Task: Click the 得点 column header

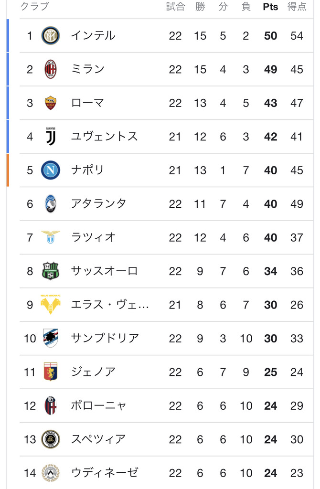Action: 297,7
